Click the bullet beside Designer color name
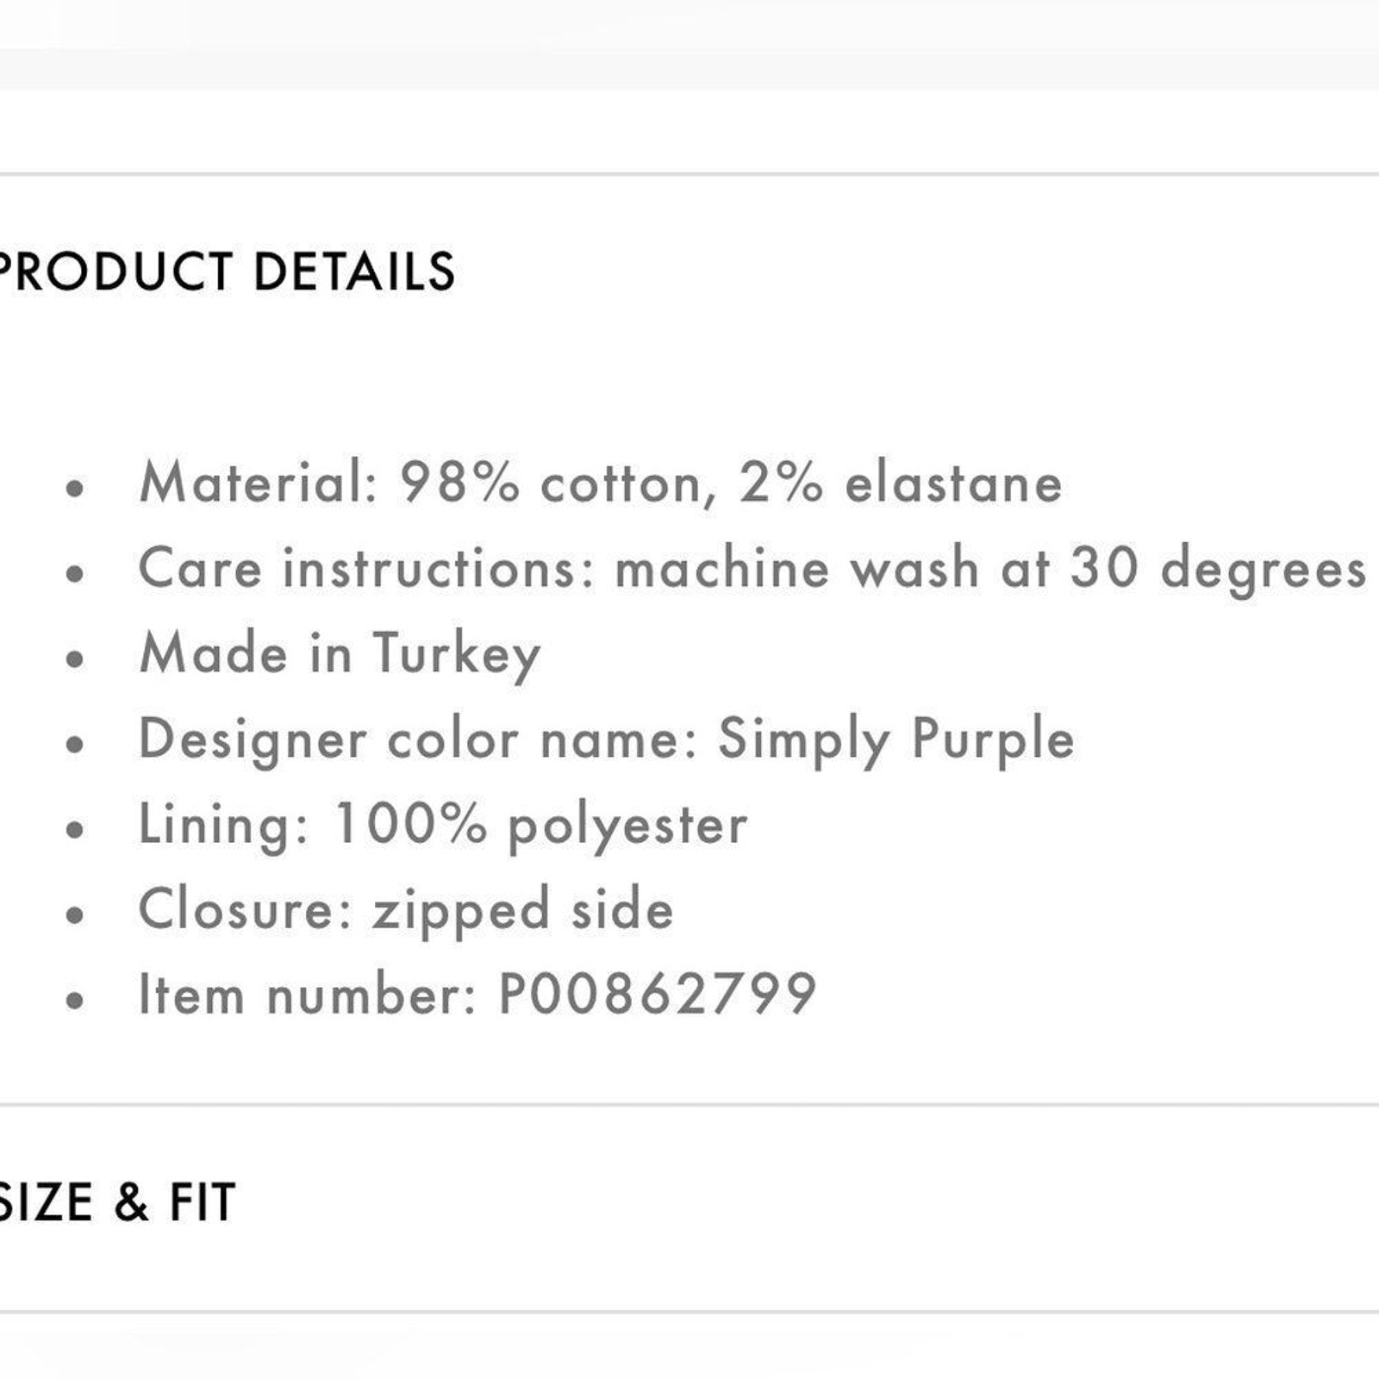Viewport: 1379px width, 1379px height. point(76,745)
